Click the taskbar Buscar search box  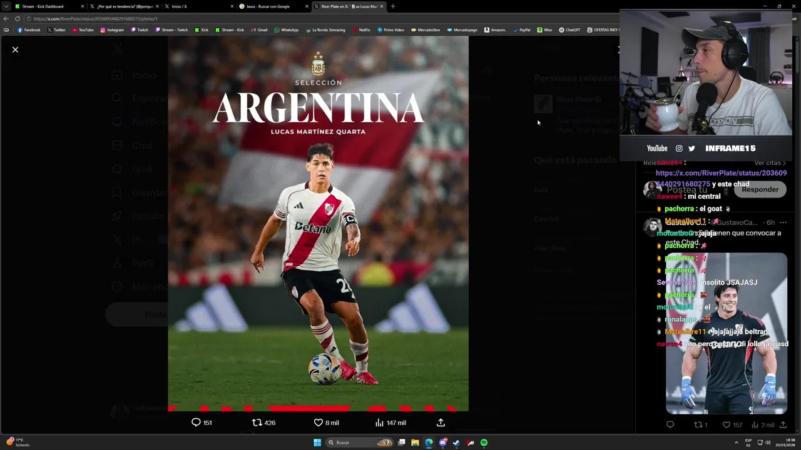click(x=360, y=442)
